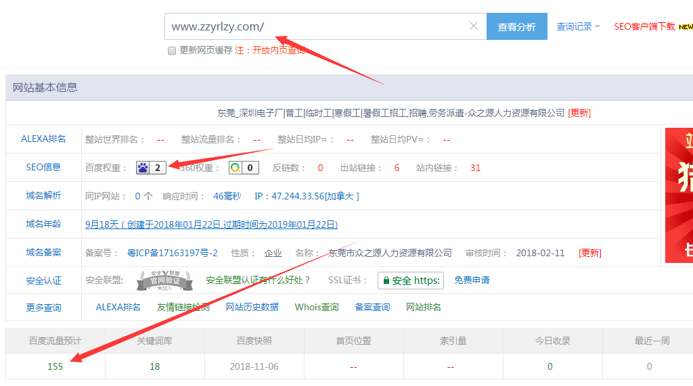Click the red advertisement banner on right

[679, 195]
